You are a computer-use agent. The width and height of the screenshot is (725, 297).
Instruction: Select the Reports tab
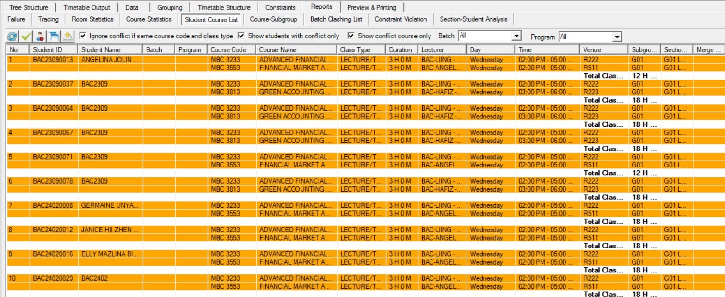(x=322, y=7)
